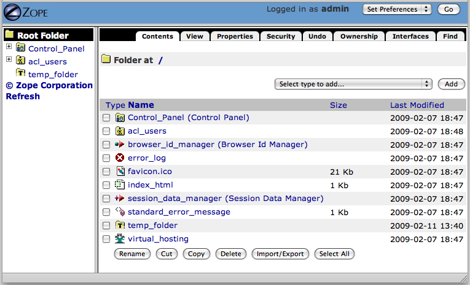Viewport: 470px width, 285px height.
Task: Click the '/' path link after Folder at
Action: (x=161, y=60)
